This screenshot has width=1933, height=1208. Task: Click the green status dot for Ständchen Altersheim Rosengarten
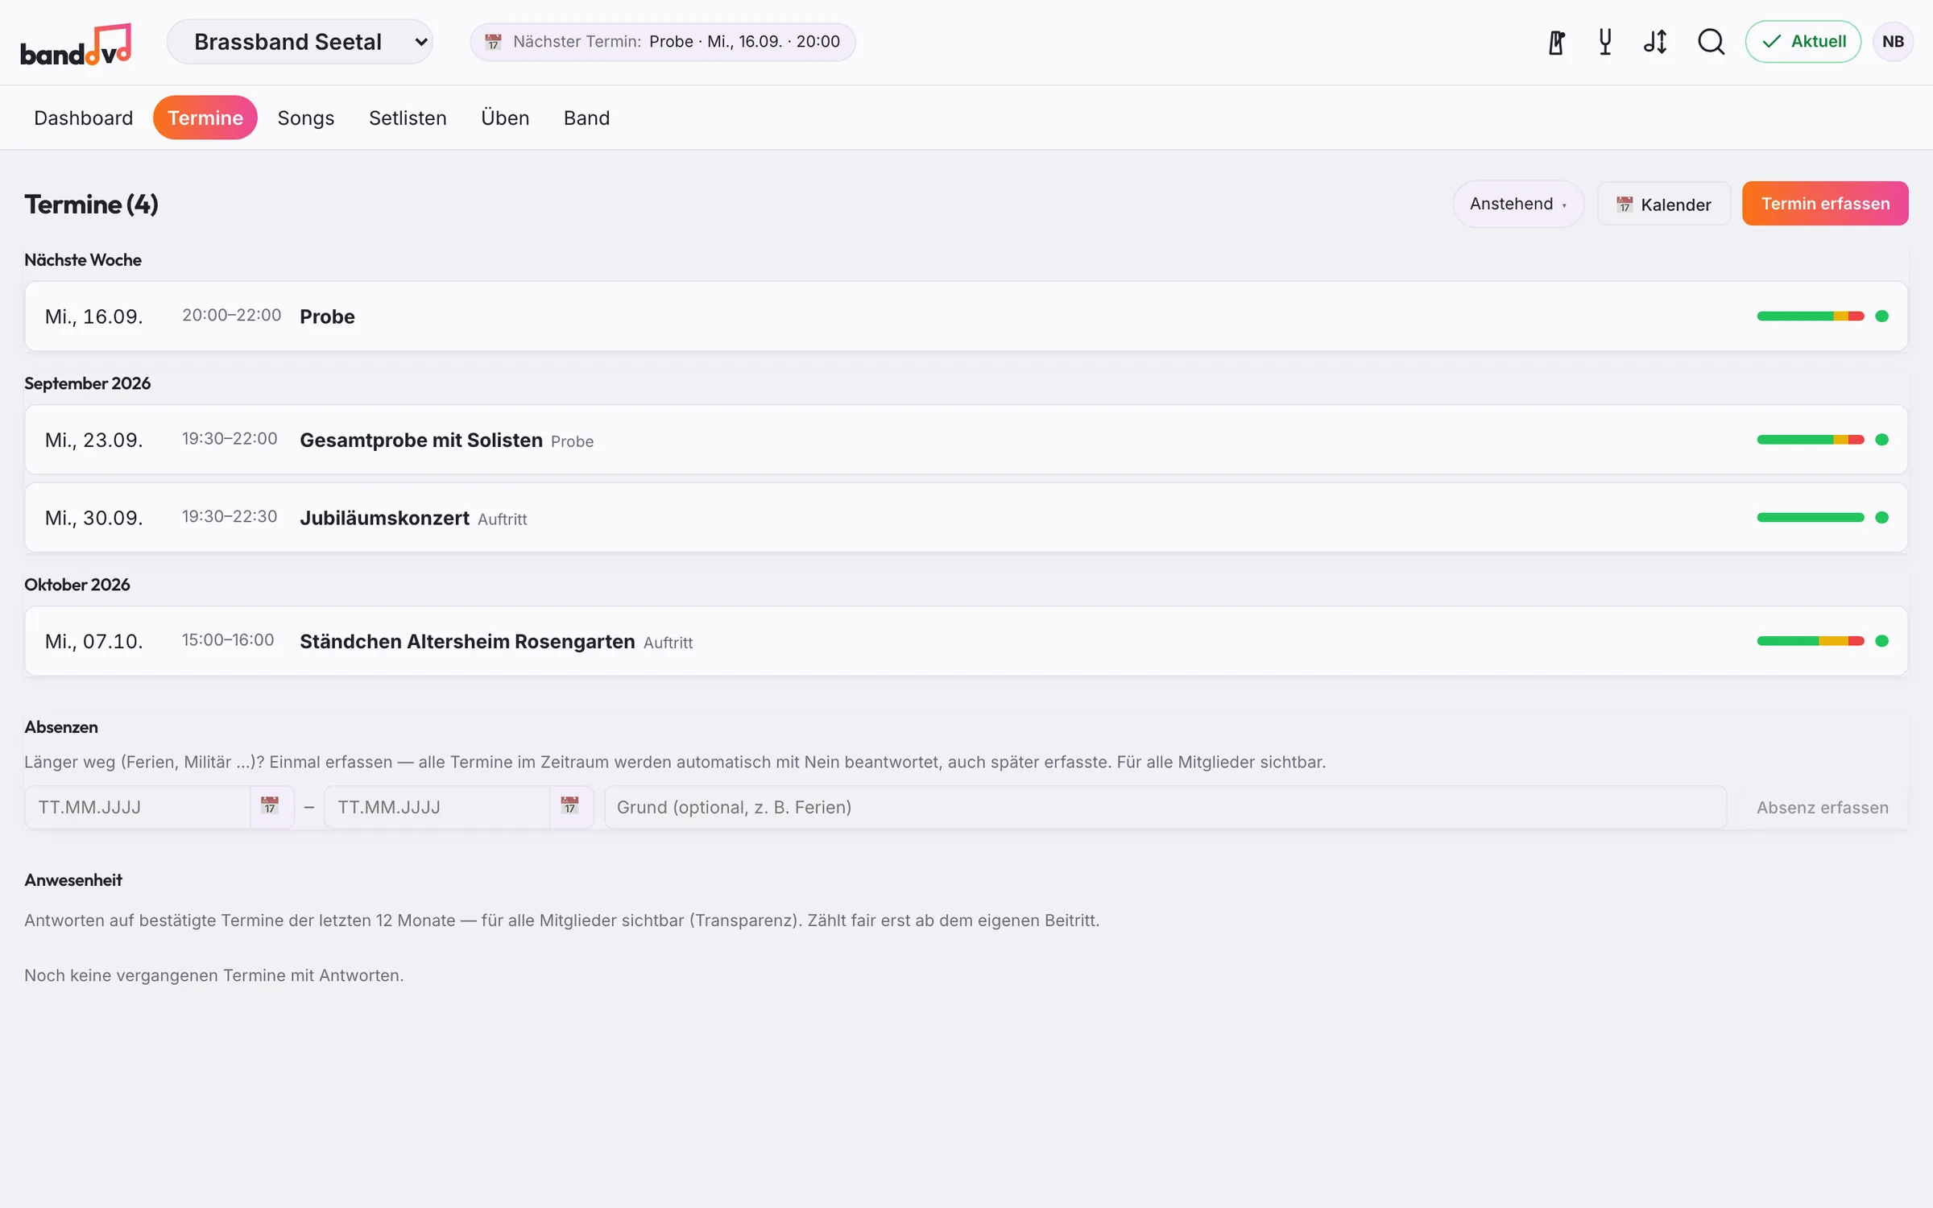[1881, 641]
